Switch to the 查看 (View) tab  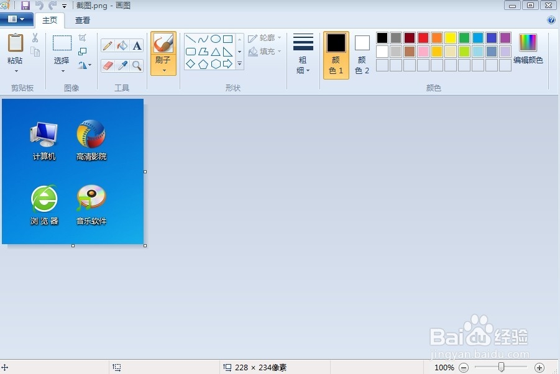click(83, 20)
